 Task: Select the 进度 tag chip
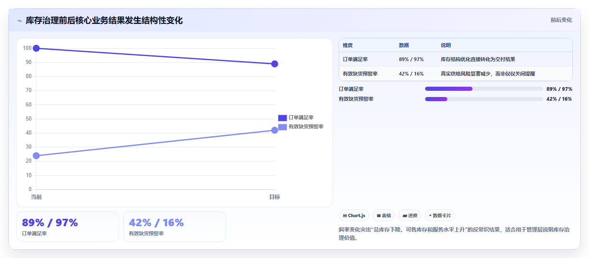(x=410, y=215)
